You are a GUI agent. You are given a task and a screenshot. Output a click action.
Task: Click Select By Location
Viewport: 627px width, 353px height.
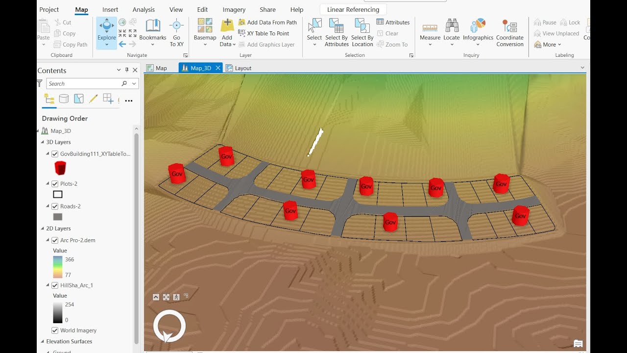pos(362,33)
